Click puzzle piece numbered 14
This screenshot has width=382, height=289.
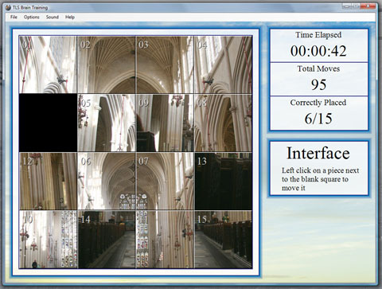pos(107,240)
